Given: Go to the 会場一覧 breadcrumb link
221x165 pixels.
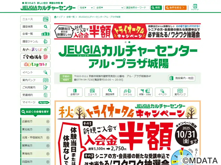Looking at the screenshot, I should pos(70,17).
